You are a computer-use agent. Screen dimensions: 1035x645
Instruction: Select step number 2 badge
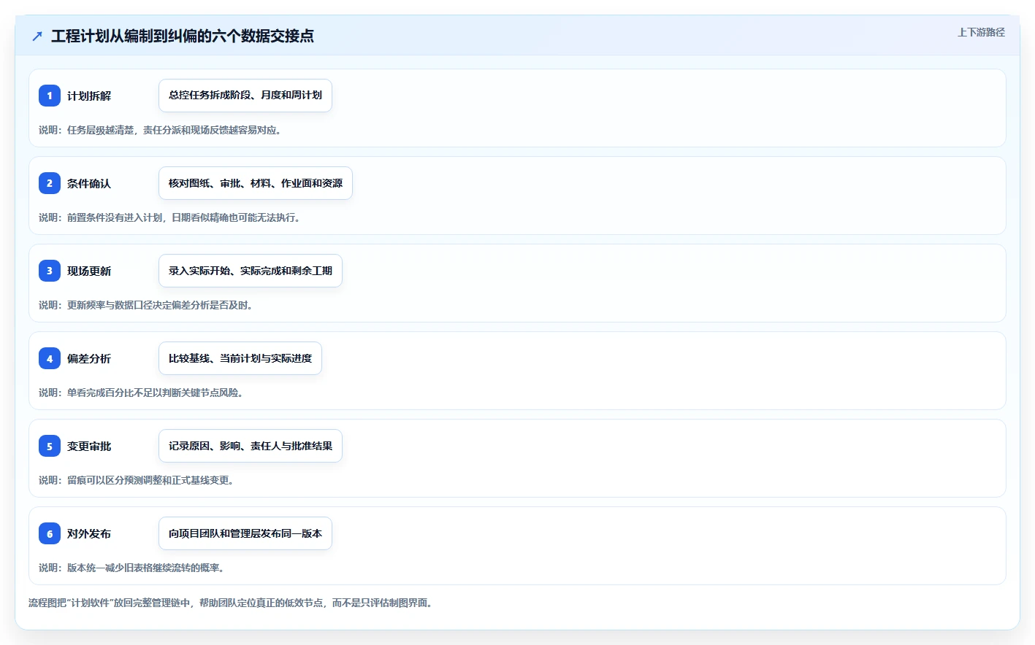(50, 183)
